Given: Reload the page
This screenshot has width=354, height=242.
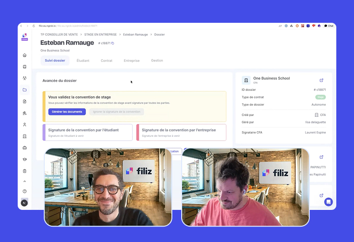Looking at the screenshot, I should tap(34, 26).
